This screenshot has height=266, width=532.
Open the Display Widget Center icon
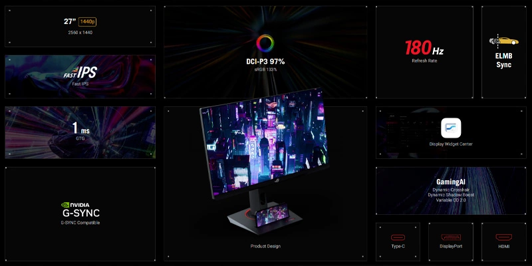point(451,128)
